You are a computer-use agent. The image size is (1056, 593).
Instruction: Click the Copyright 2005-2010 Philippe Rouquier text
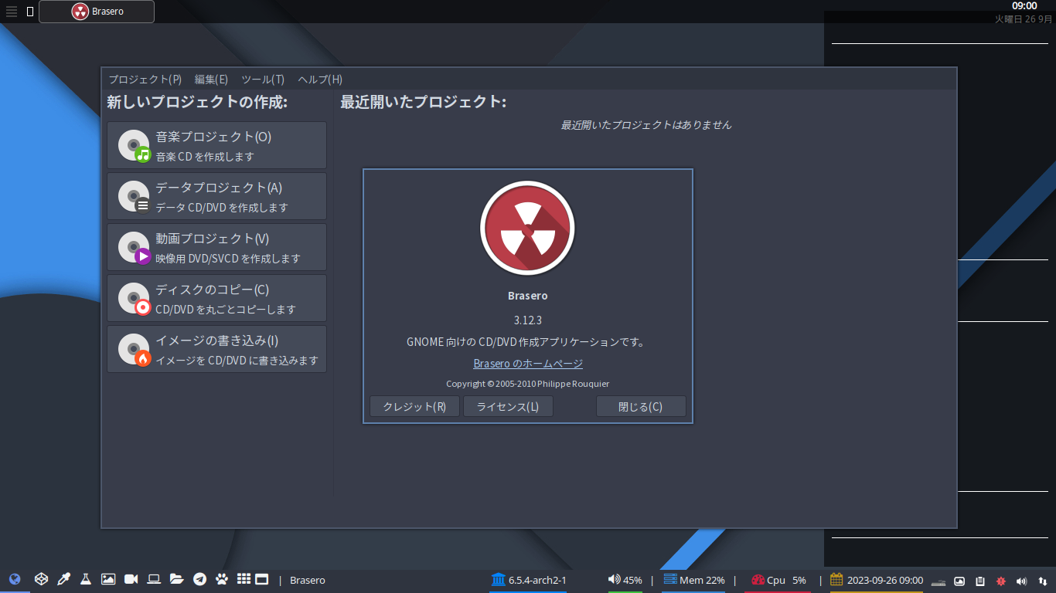coord(528,384)
